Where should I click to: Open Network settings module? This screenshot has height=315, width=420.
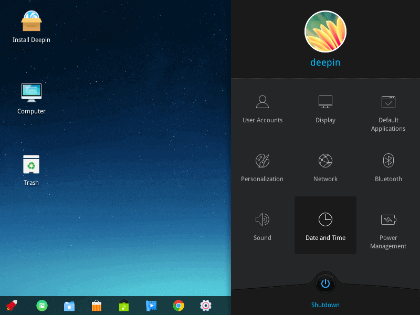(x=325, y=167)
